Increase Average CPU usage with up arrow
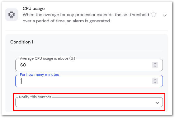The height and width of the screenshot is (118, 175). (155, 64)
